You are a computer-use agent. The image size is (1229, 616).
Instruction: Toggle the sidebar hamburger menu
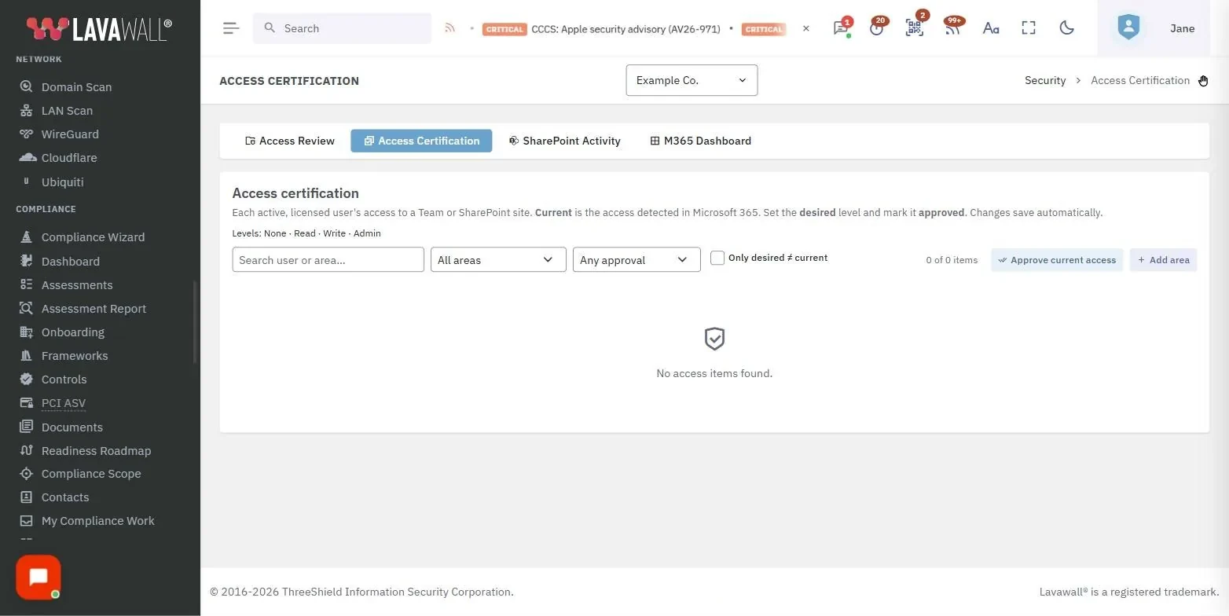(x=230, y=28)
